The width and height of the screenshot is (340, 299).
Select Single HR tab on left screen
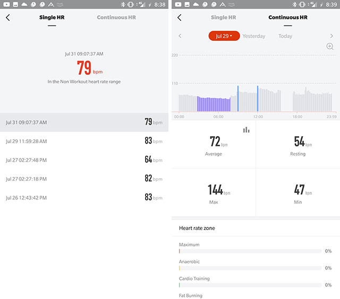tap(52, 17)
